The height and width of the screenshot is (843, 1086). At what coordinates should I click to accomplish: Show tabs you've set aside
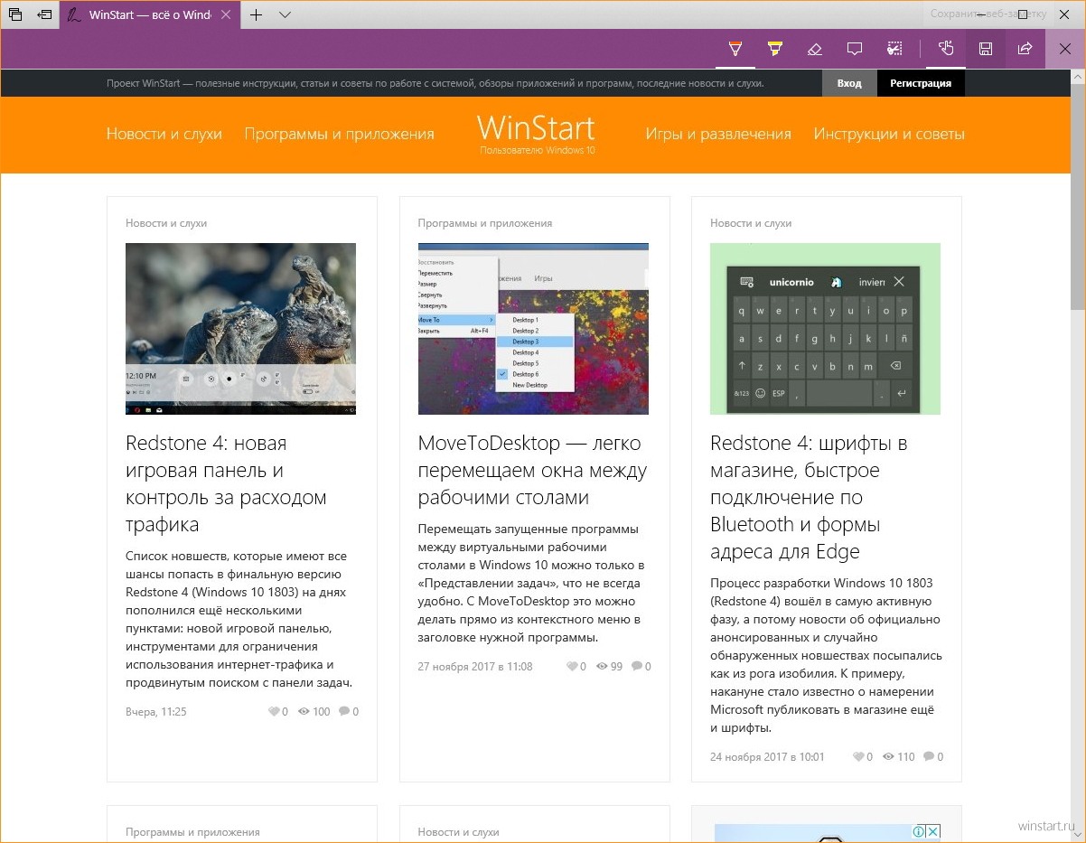tap(14, 14)
